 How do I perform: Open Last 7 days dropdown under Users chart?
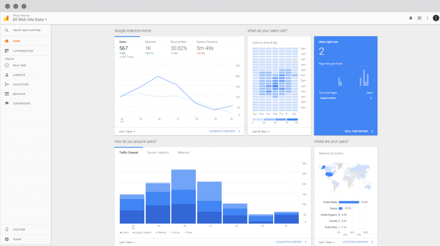[x=127, y=132]
